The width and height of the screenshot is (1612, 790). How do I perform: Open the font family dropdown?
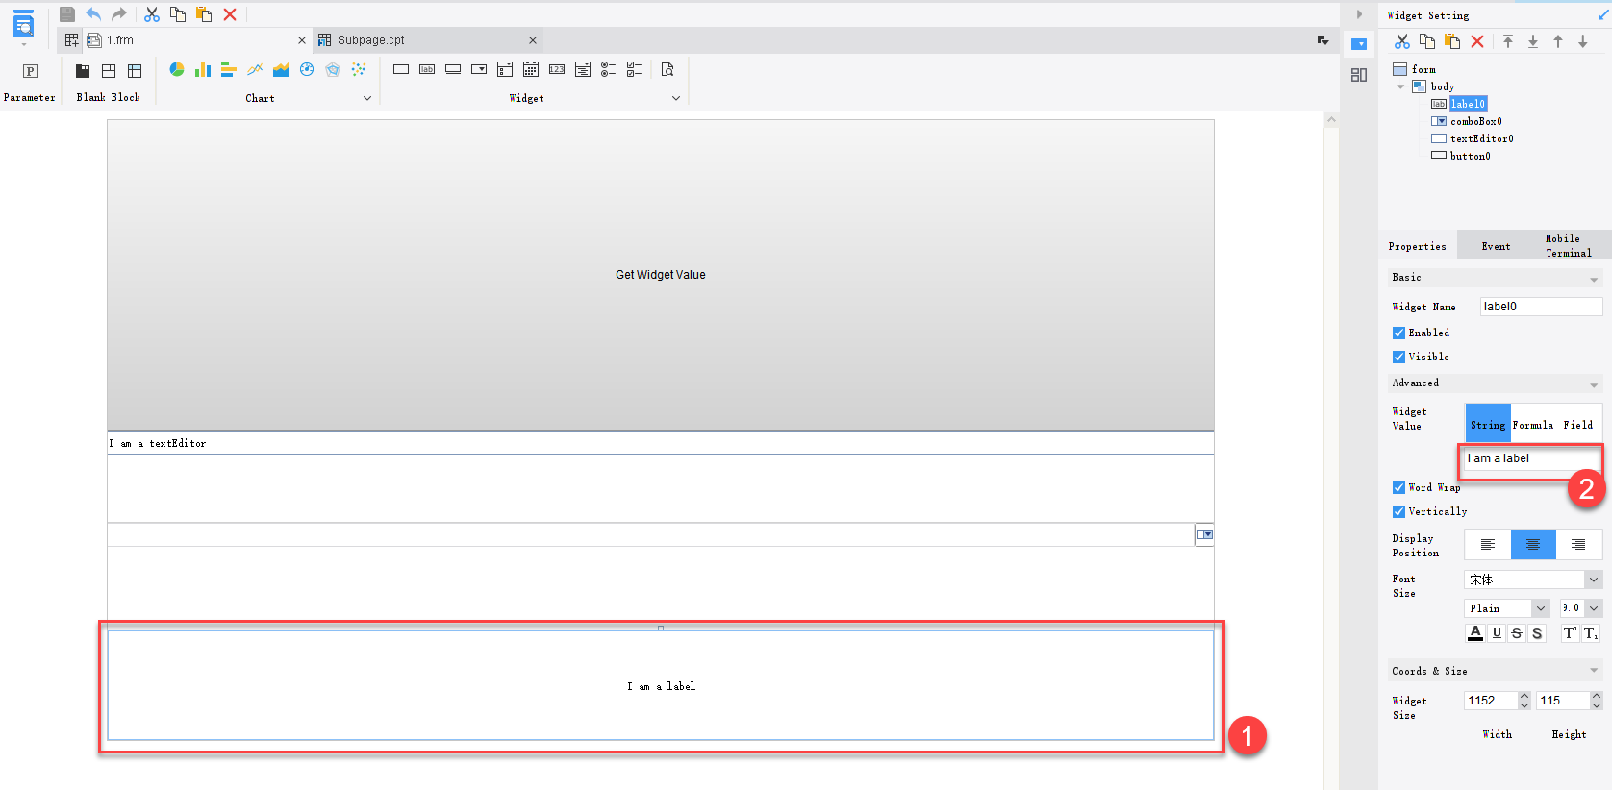[1593, 580]
